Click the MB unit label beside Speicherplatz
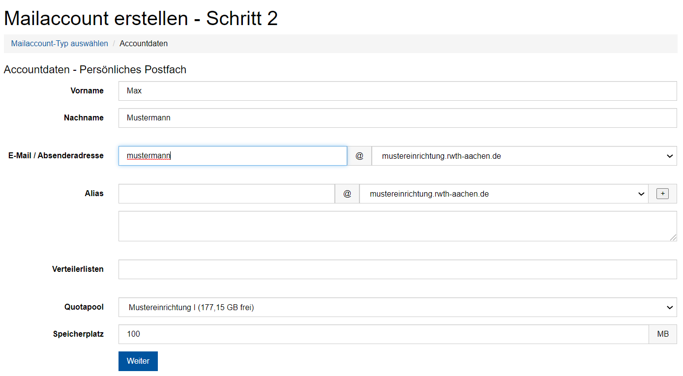 [x=662, y=334]
